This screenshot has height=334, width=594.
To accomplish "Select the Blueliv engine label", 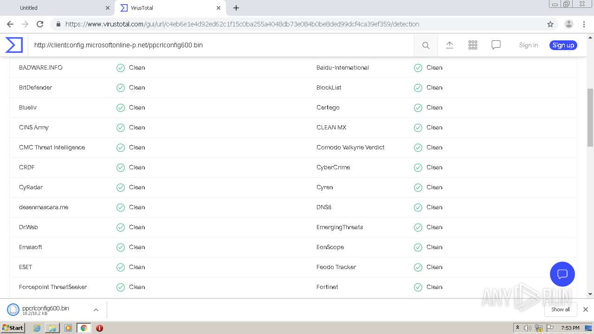I will (x=28, y=108).
